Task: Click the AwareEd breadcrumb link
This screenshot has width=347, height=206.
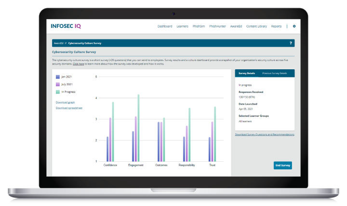Action: point(58,43)
